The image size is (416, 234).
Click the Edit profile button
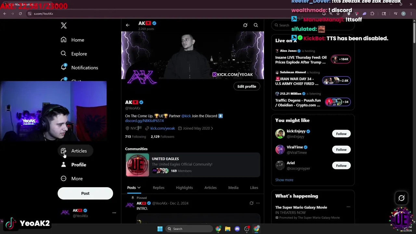pyautogui.click(x=247, y=86)
